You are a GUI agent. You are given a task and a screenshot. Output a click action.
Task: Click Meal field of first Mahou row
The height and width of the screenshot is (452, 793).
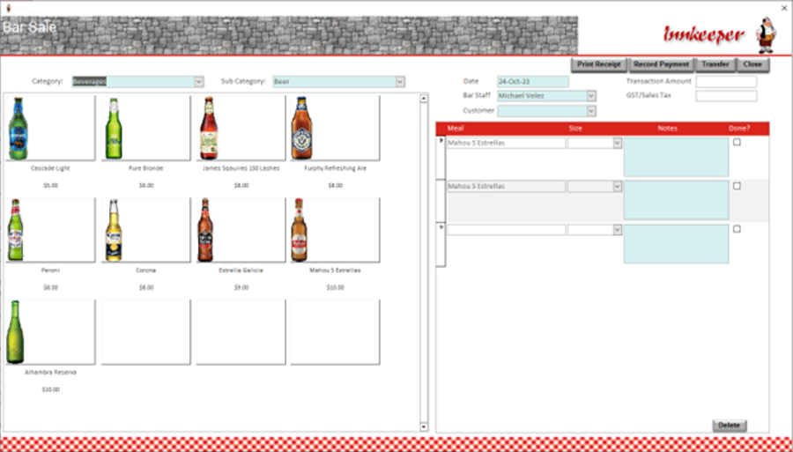(506, 144)
